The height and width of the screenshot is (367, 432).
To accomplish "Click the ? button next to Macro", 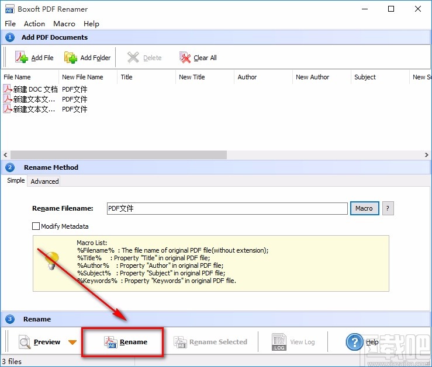I will 388,208.
